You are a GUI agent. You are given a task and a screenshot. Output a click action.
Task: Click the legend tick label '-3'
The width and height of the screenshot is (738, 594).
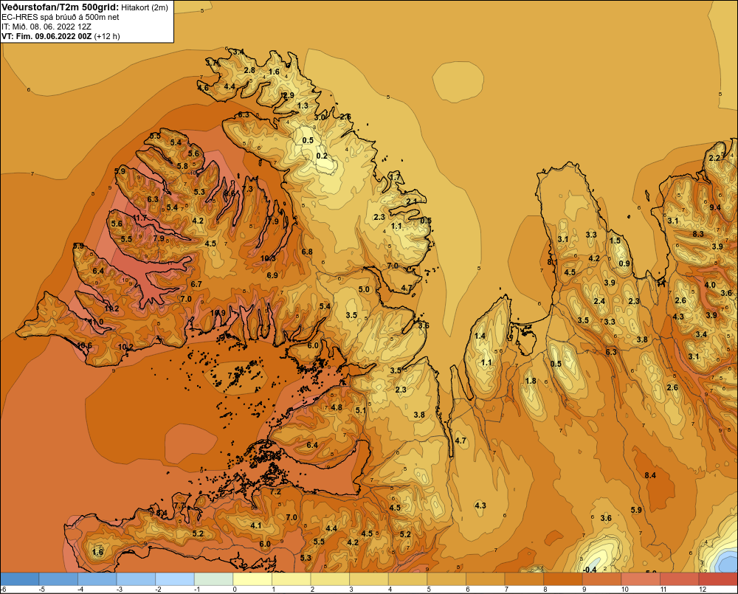(119, 590)
